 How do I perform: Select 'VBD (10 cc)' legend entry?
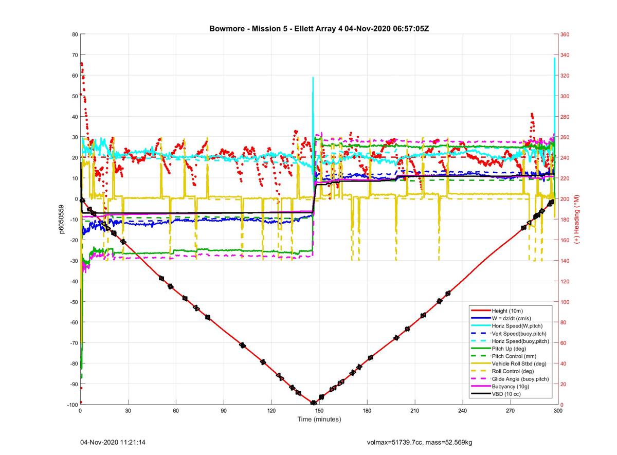[x=506, y=394]
